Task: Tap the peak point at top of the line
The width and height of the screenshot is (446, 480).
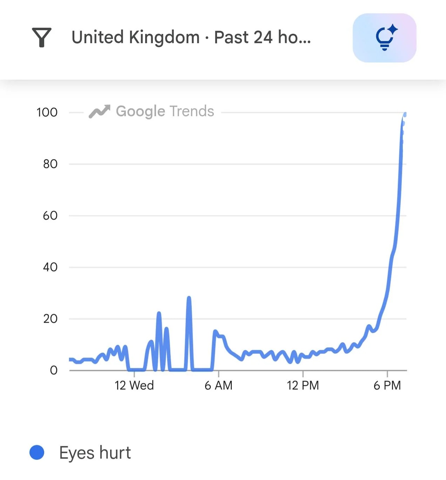Action: click(405, 114)
